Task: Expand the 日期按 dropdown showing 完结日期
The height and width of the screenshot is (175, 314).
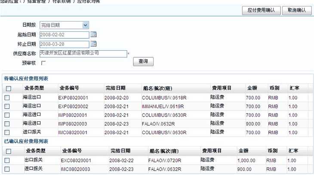Action: (x=85, y=25)
